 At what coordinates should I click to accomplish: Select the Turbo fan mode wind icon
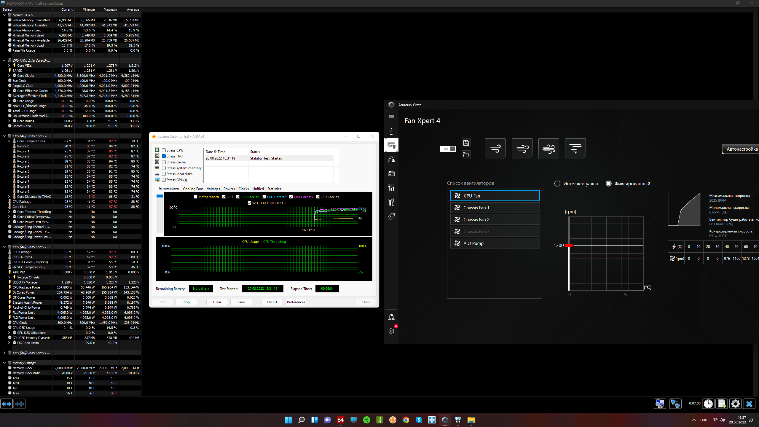point(548,149)
